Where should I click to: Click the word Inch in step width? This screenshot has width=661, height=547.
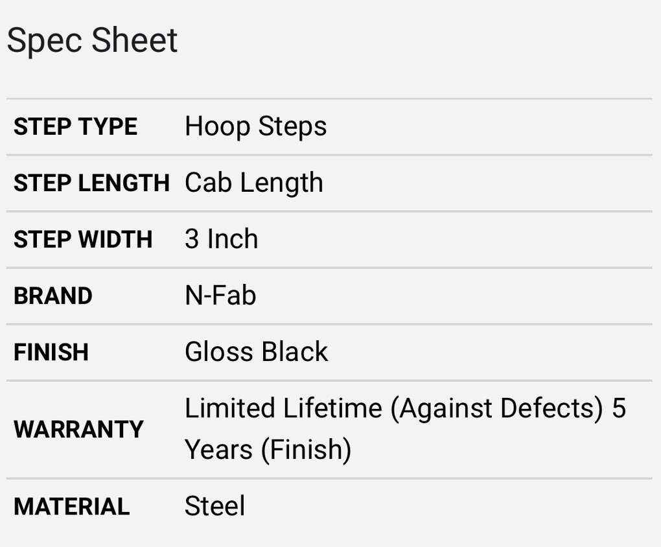click(x=233, y=239)
